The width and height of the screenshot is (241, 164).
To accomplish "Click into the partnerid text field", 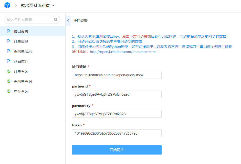I will (117, 94).
